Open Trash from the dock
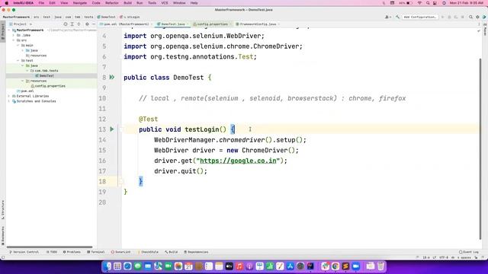Screen dimensions: 488x274 (380, 266)
